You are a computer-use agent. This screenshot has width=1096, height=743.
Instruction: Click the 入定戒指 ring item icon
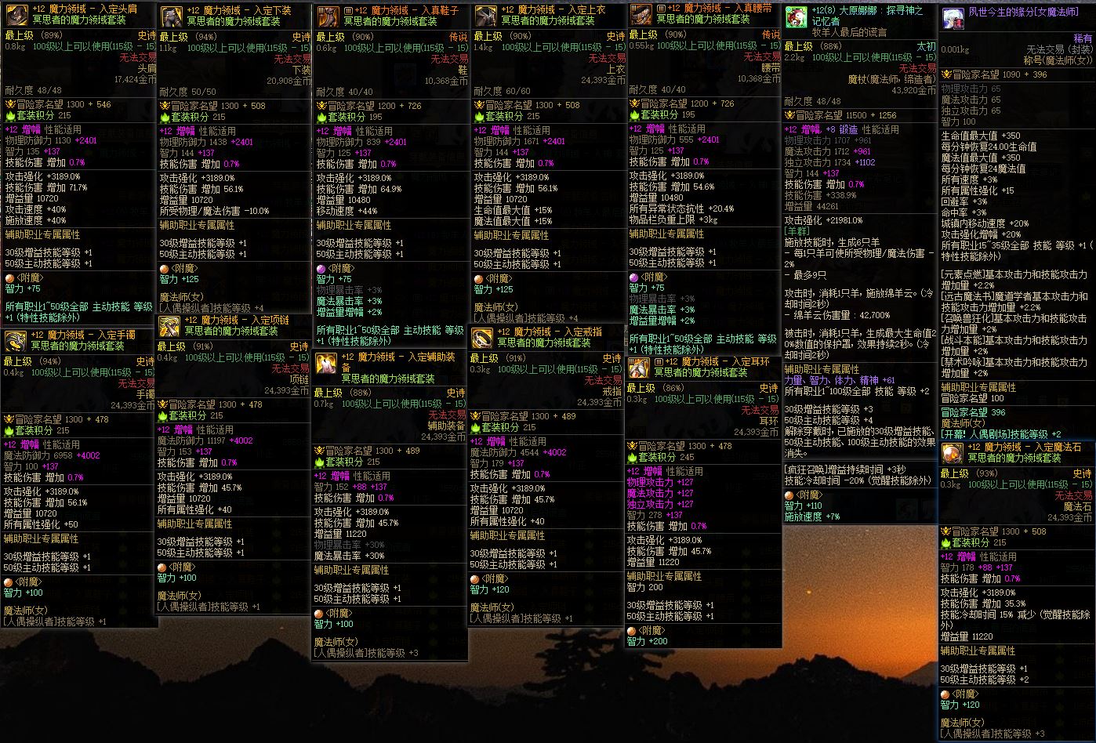482,338
